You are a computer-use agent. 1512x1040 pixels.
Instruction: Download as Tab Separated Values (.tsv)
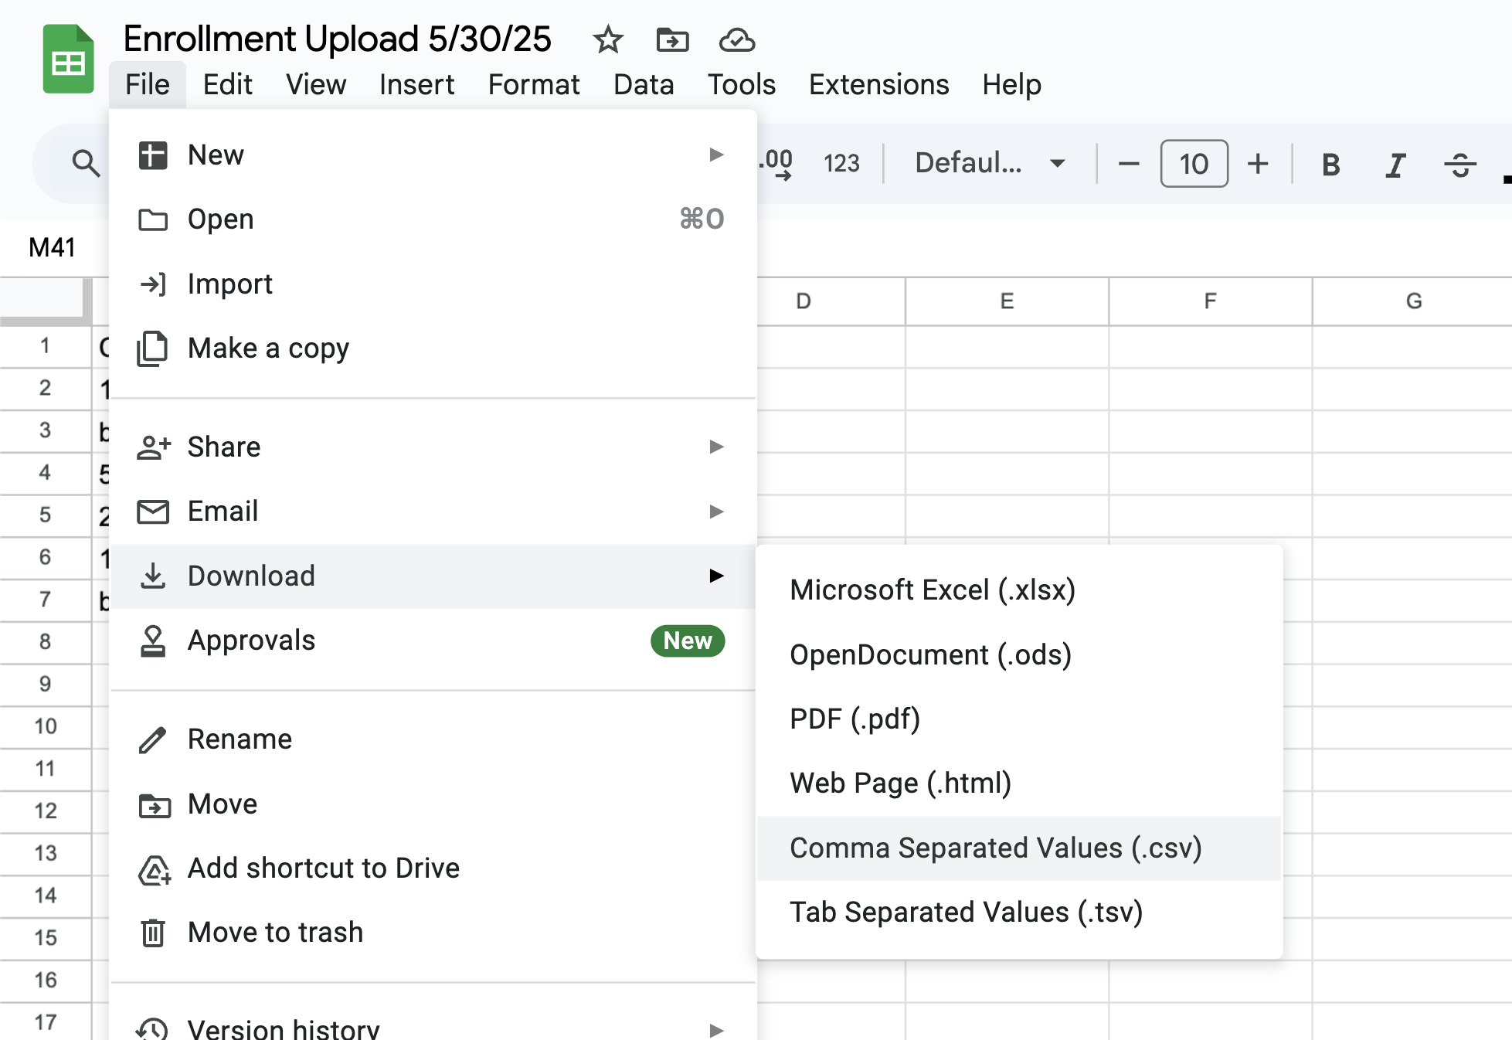pyautogui.click(x=1019, y=913)
